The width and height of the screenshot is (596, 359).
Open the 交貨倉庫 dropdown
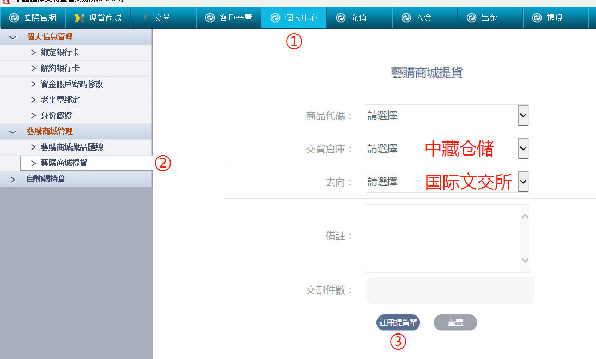pyautogui.click(x=523, y=148)
